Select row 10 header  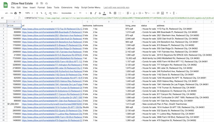(x=3, y=55)
